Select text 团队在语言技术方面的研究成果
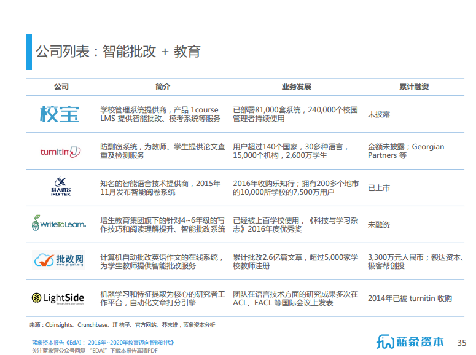The width and height of the screenshot is (476, 355). [281, 294]
